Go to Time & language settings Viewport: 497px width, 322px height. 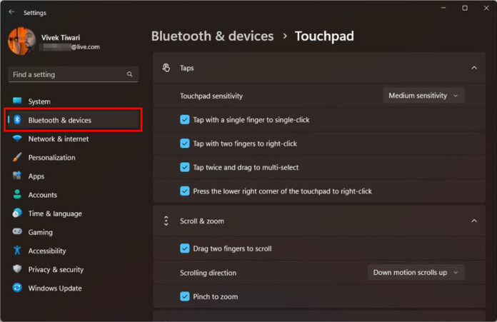click(54, 213)
